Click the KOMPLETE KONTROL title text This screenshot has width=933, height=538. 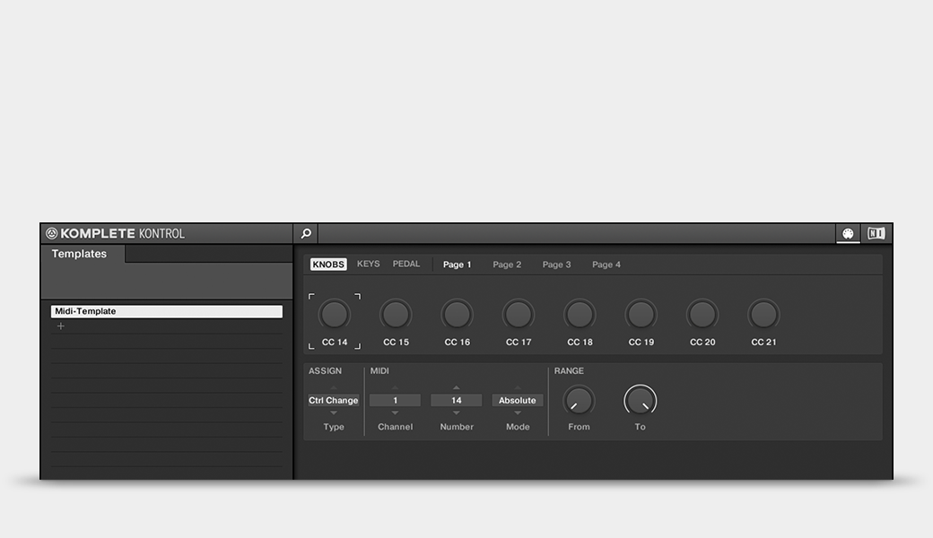click(123, 234)
